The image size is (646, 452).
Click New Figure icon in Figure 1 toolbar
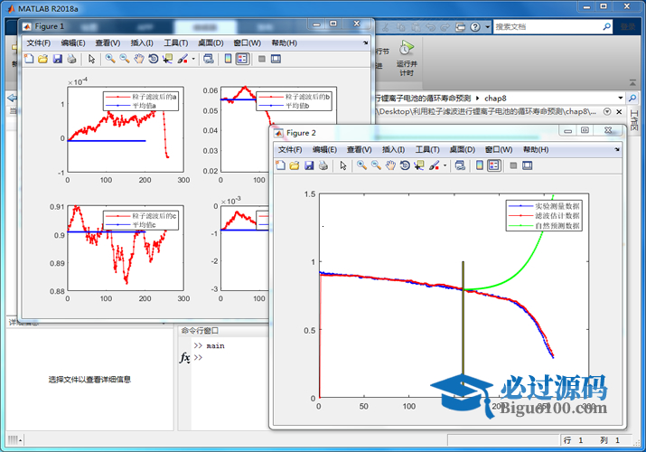pos(29,59)
